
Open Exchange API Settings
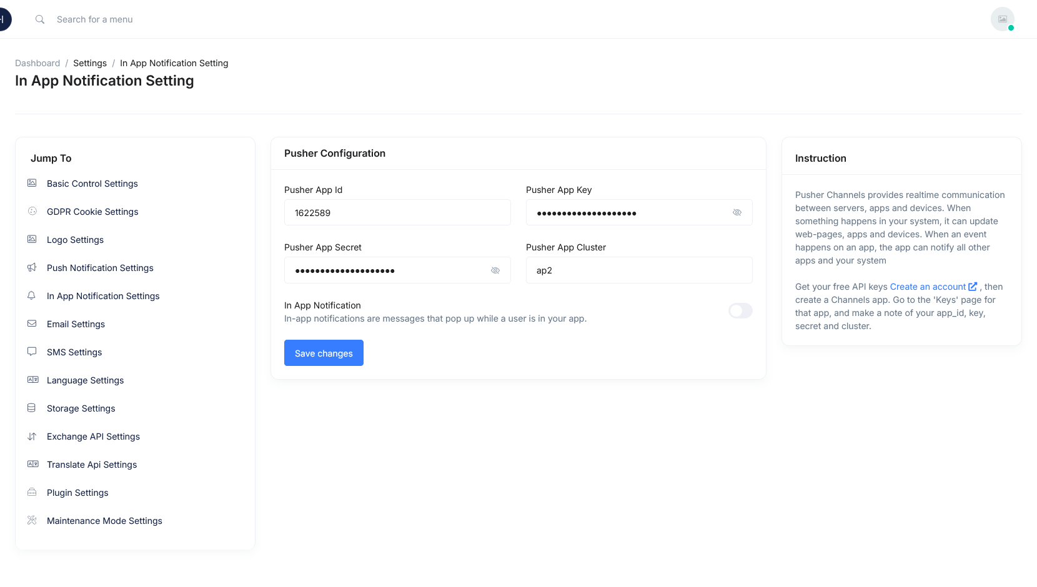[93, 437]
